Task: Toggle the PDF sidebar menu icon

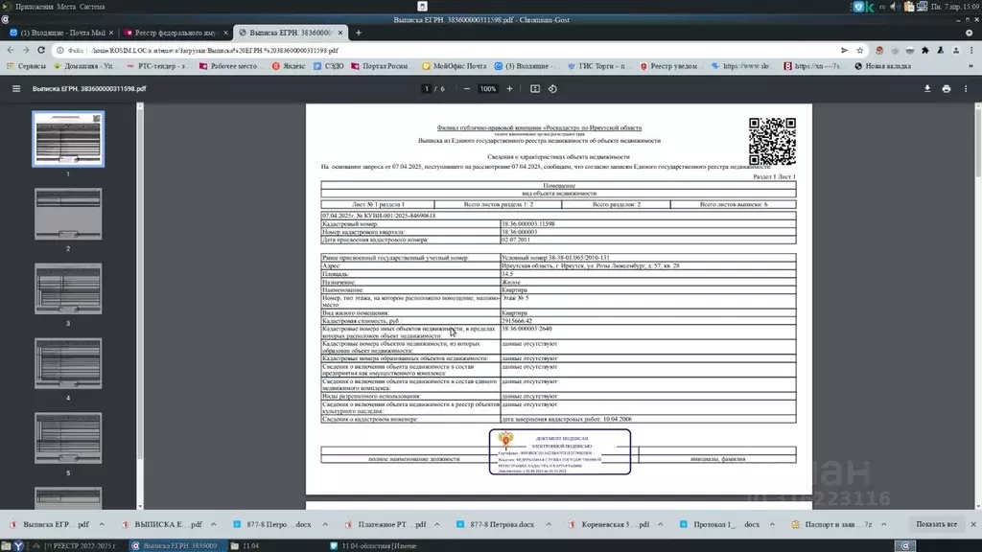Action: pyautogui.click(x=15, y=88)
